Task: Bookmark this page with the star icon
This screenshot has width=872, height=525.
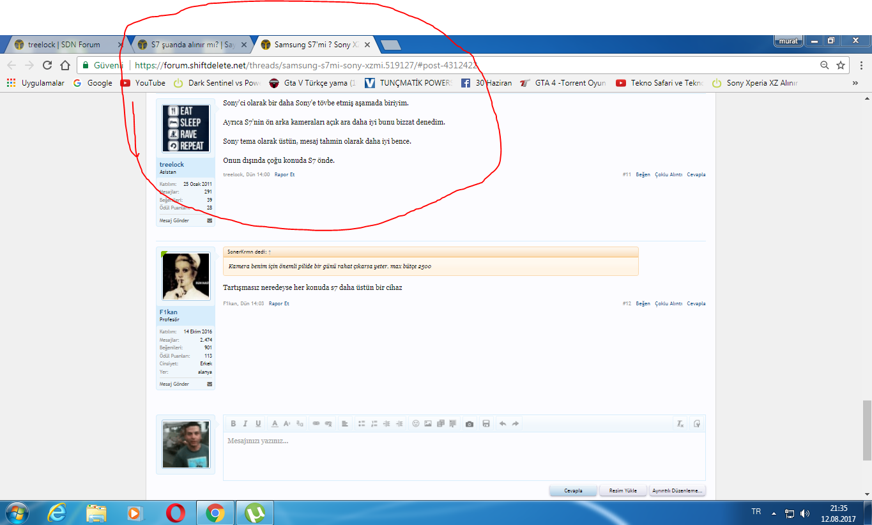Action: 841,65
